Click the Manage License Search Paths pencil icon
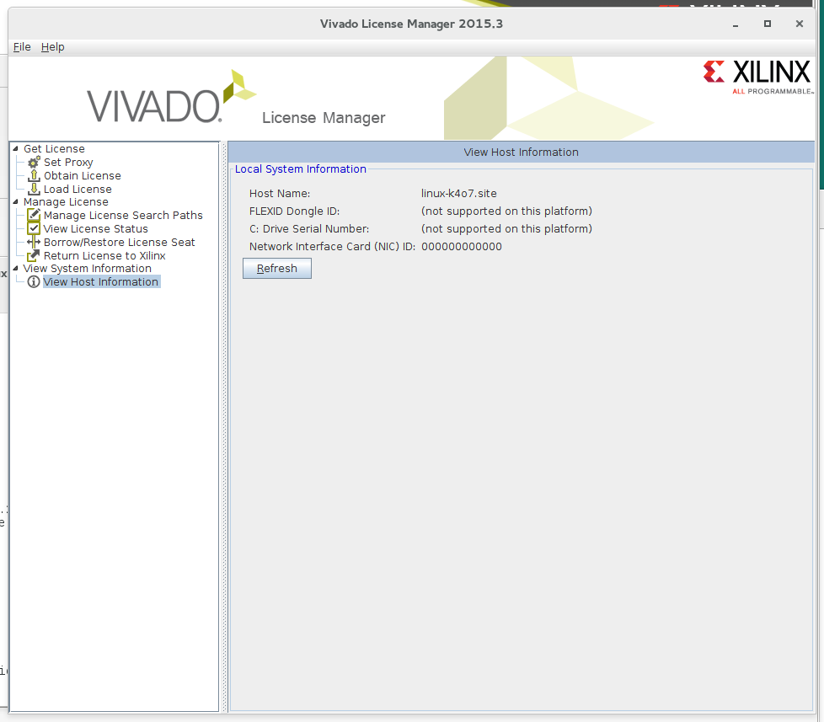Viewport: 824px width, 722px height. 34,215
